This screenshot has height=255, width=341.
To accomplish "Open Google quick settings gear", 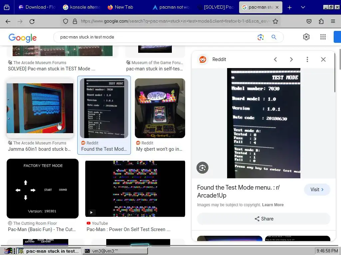I will click(x=306, y=37).
